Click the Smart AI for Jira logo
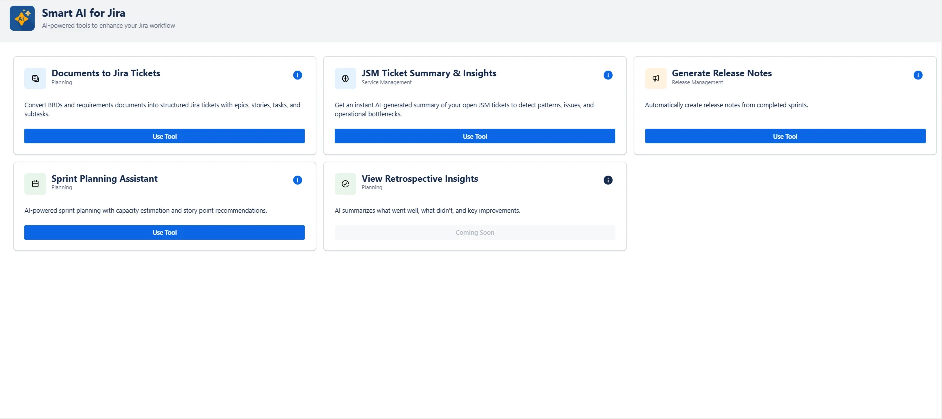 pyautogui.click(x=22, y=18)
